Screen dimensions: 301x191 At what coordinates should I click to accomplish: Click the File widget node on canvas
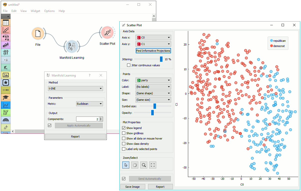[38, 33]
